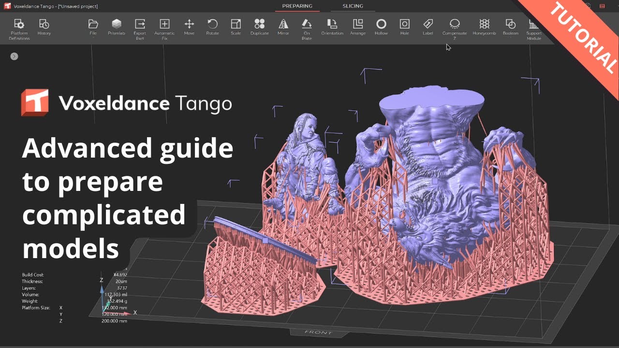Switch to the PREPARING tab

click(x=297, y=6)
